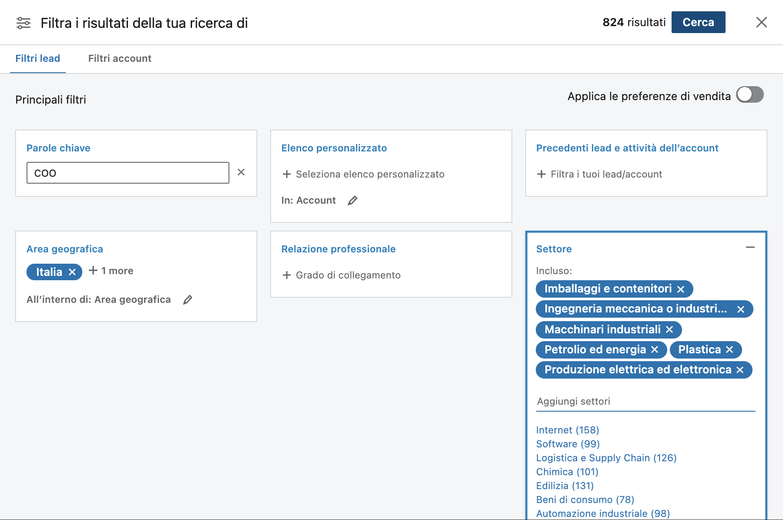Click the filter sliders icon in header
783x520 pixels.
coord(24,23)
